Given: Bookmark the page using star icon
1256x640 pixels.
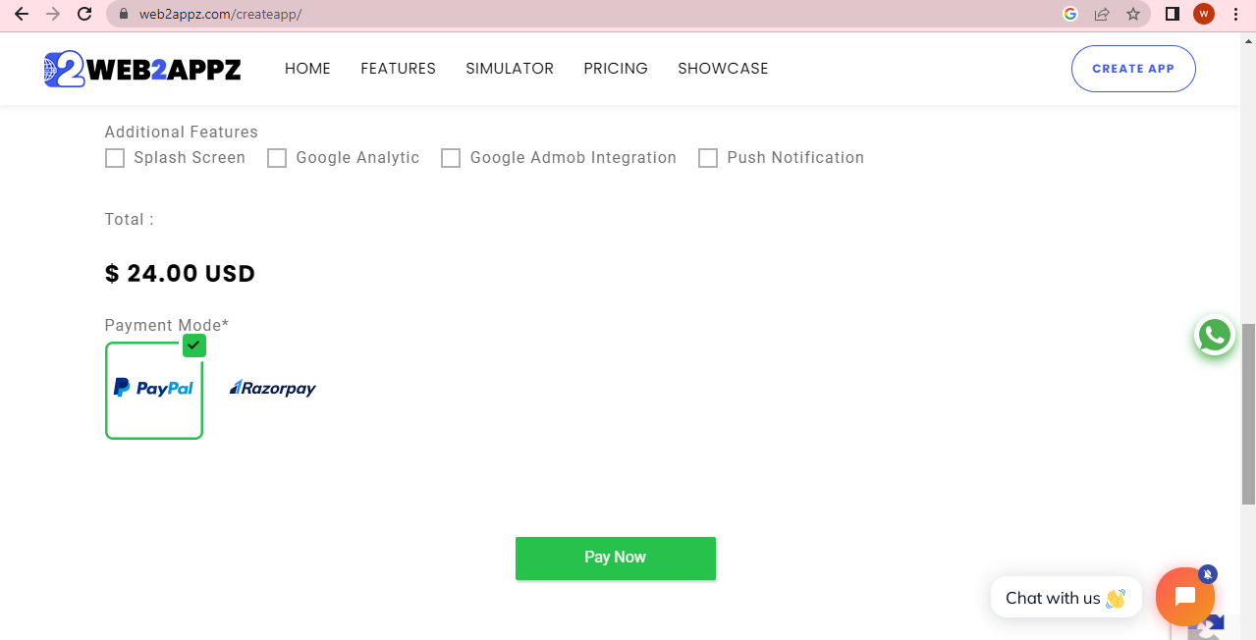Looking at the screenshot, I should [x=1134, y=15].
